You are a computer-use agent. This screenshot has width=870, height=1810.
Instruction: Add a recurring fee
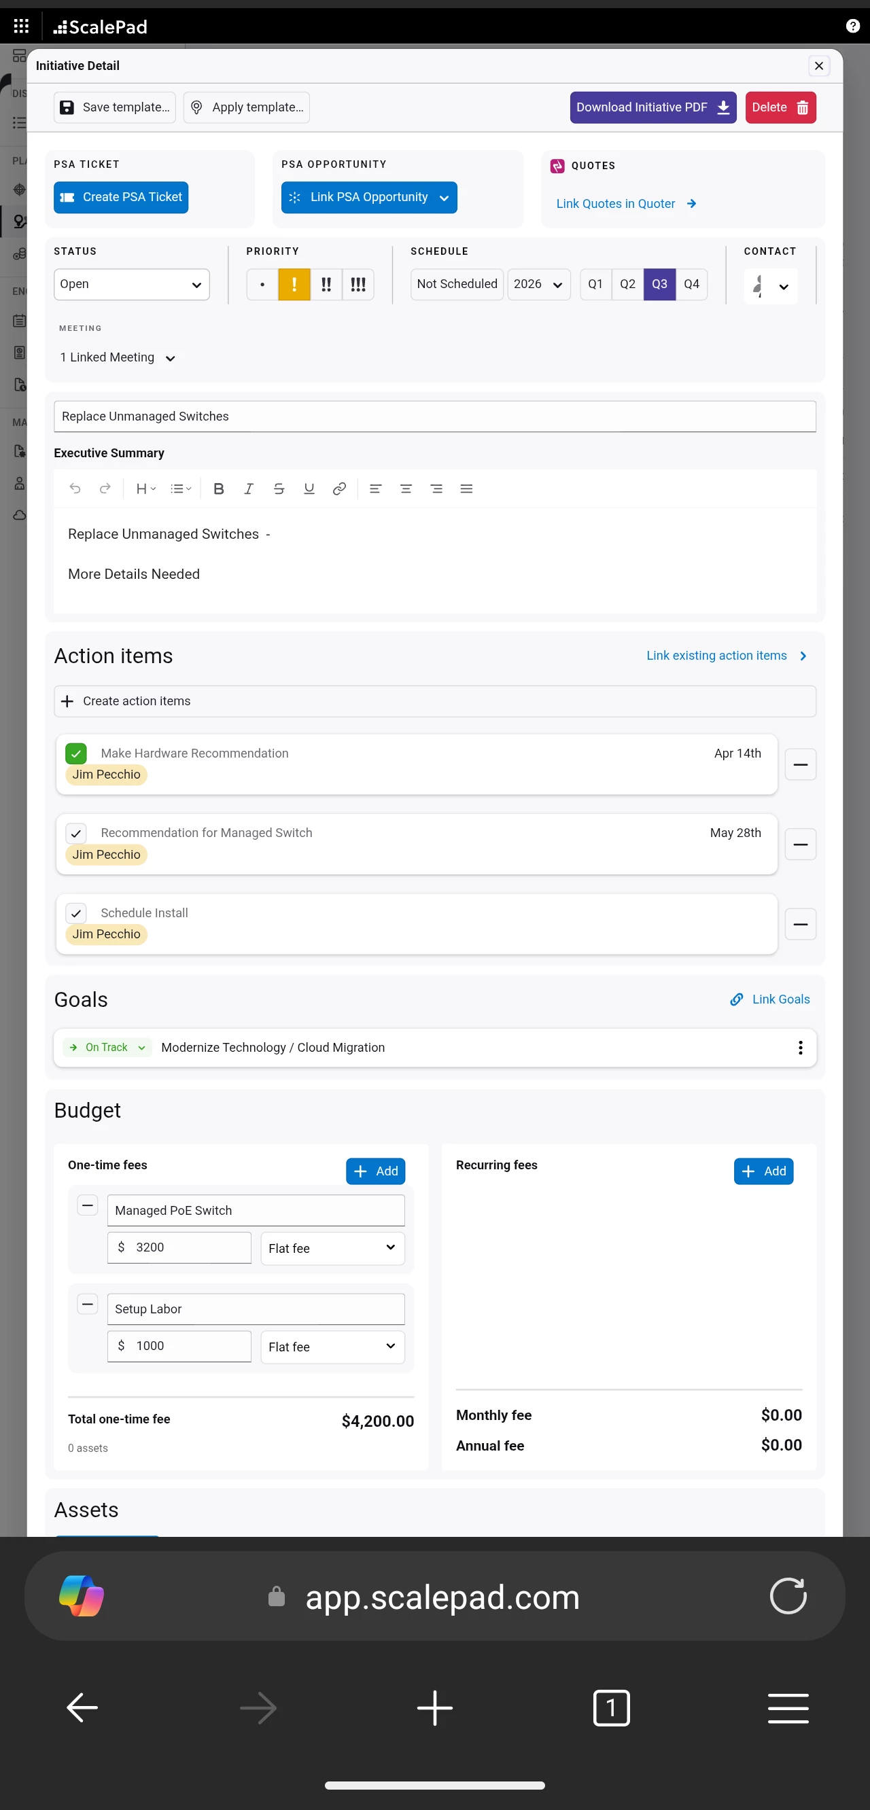(763, 1171)
